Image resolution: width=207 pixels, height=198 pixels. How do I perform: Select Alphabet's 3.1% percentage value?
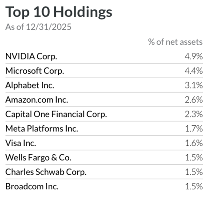193,86
